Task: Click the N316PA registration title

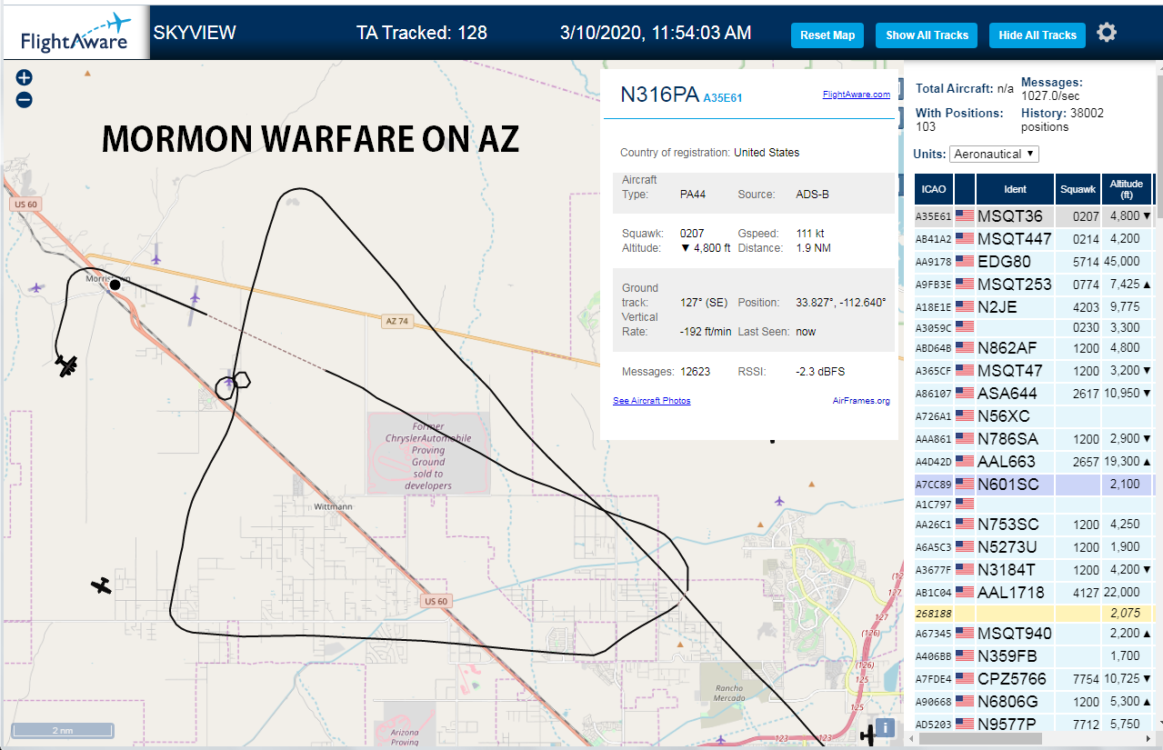Action: (x=659, y=95)
